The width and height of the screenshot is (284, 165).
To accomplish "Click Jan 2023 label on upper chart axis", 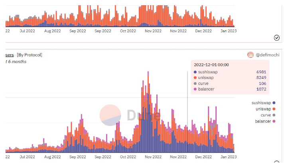I will point(229,31).
